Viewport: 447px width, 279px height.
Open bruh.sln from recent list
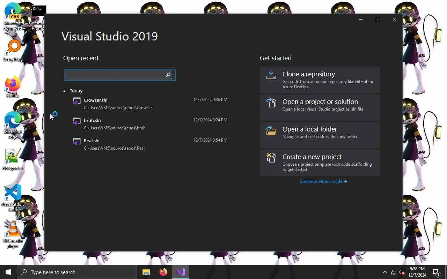click(150, 124)
